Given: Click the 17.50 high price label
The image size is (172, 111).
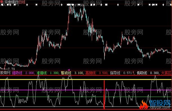Looking at the screenshot, I should [x=79, y=5].
